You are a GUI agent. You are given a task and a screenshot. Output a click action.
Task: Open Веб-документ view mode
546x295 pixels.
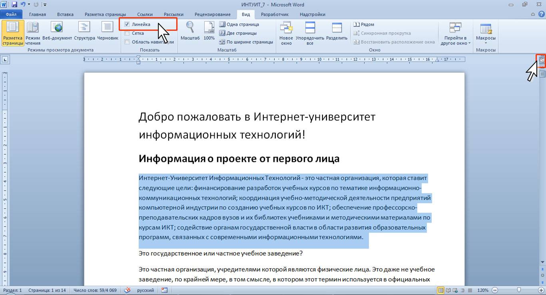57,33
